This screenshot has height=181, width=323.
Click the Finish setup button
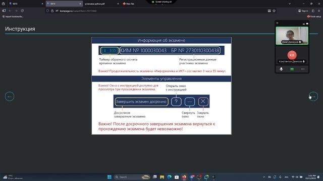314,17
